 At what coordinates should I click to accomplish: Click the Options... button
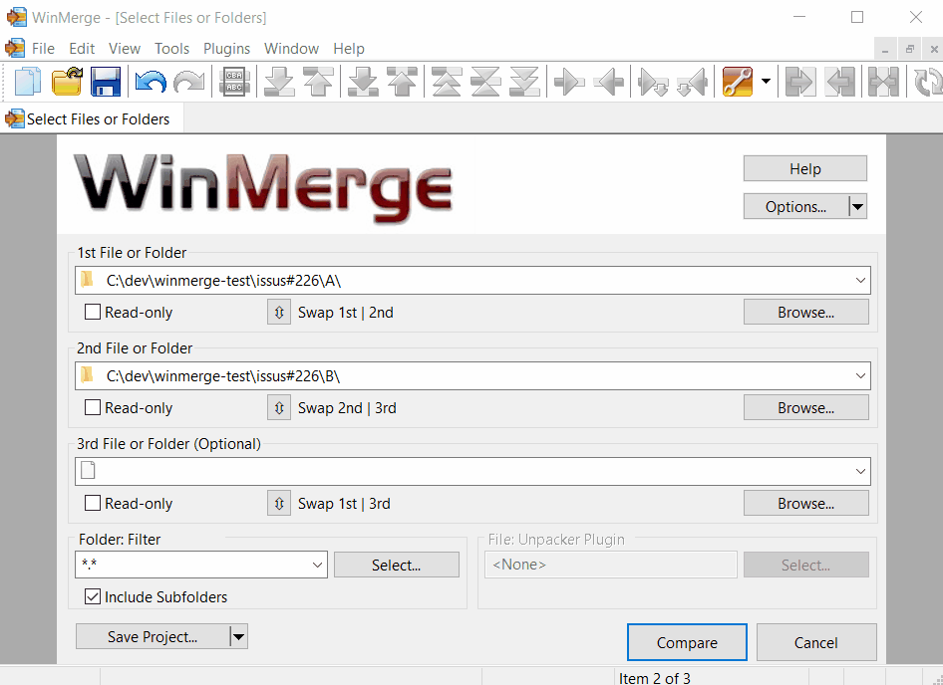coord(795,207)
